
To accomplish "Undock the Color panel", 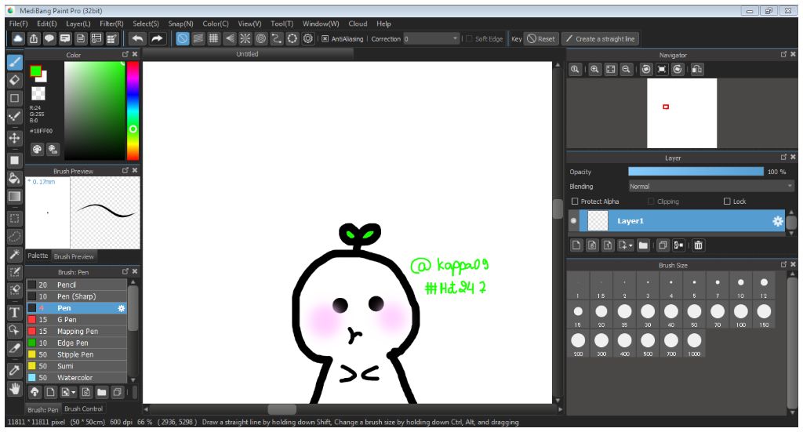I will click(x=125, y=54).
